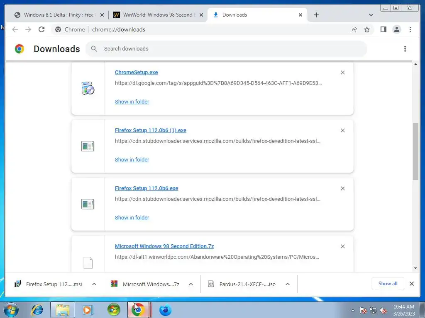
Task: Click the search magnifier icon in Downloads
Action: (x=94, y=49)
